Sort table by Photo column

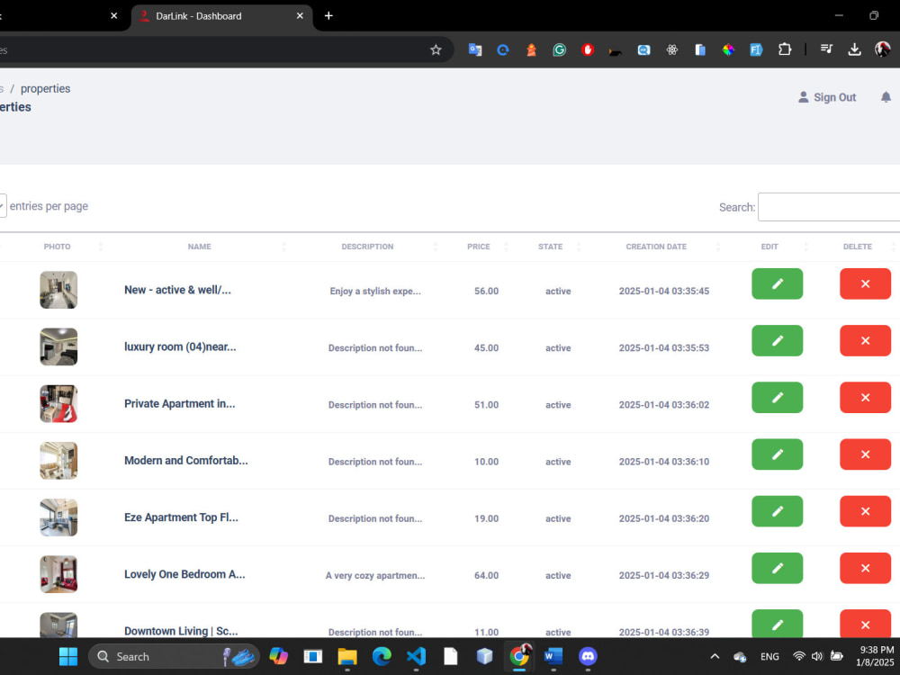click(57, 247)
